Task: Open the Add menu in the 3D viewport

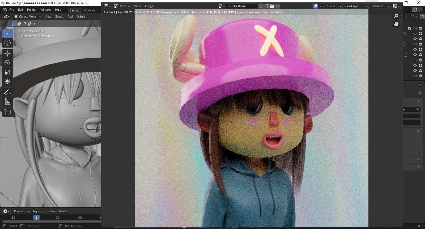Action: click(x=70, y=16)
